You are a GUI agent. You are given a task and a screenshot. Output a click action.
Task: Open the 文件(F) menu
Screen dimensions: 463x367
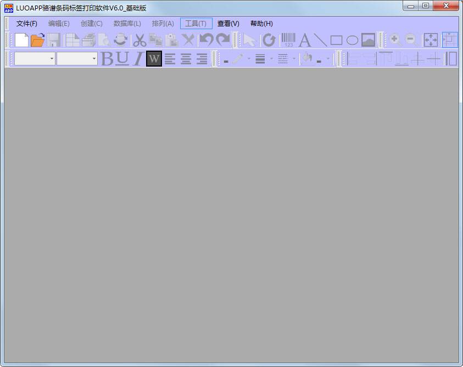click(x=27, y=24)
